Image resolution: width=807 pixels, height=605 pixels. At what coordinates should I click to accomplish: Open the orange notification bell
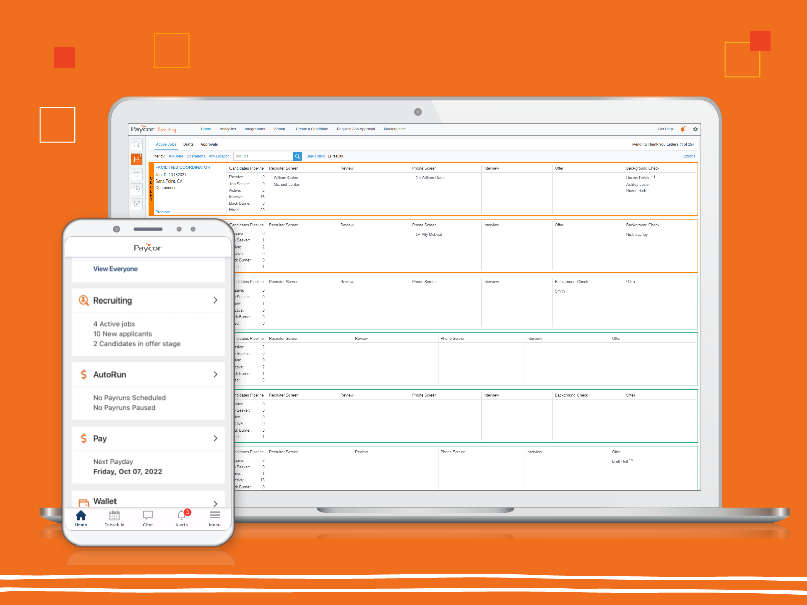[x=683, y=129]
